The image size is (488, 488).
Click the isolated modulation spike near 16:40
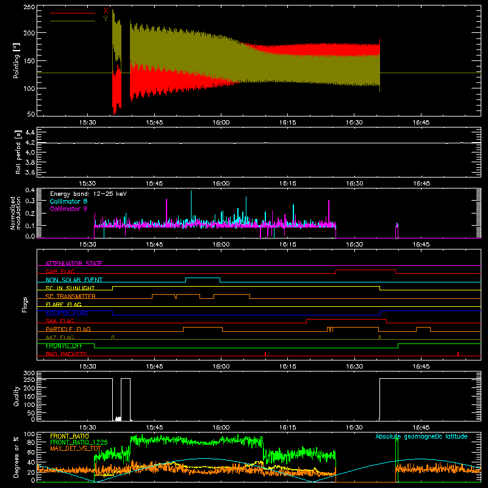pyautogui.click(x=397, y=231)
